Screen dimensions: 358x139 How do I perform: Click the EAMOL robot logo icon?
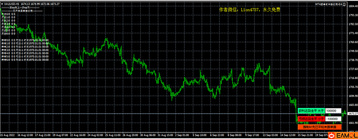(332, 135)
